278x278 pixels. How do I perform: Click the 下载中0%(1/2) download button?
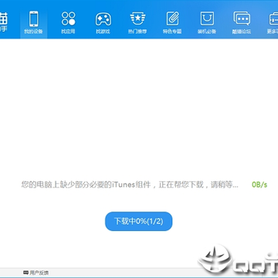click(139, 222)
